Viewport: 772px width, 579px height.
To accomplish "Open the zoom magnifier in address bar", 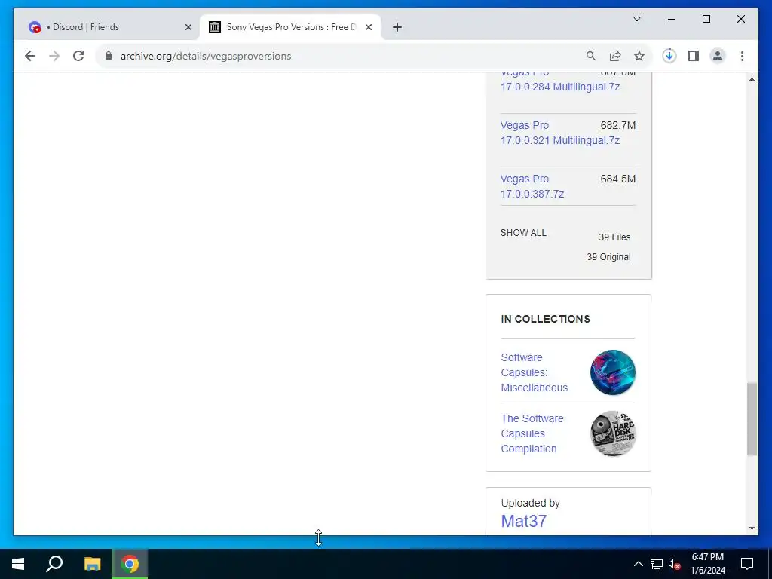I will point(591,56).
